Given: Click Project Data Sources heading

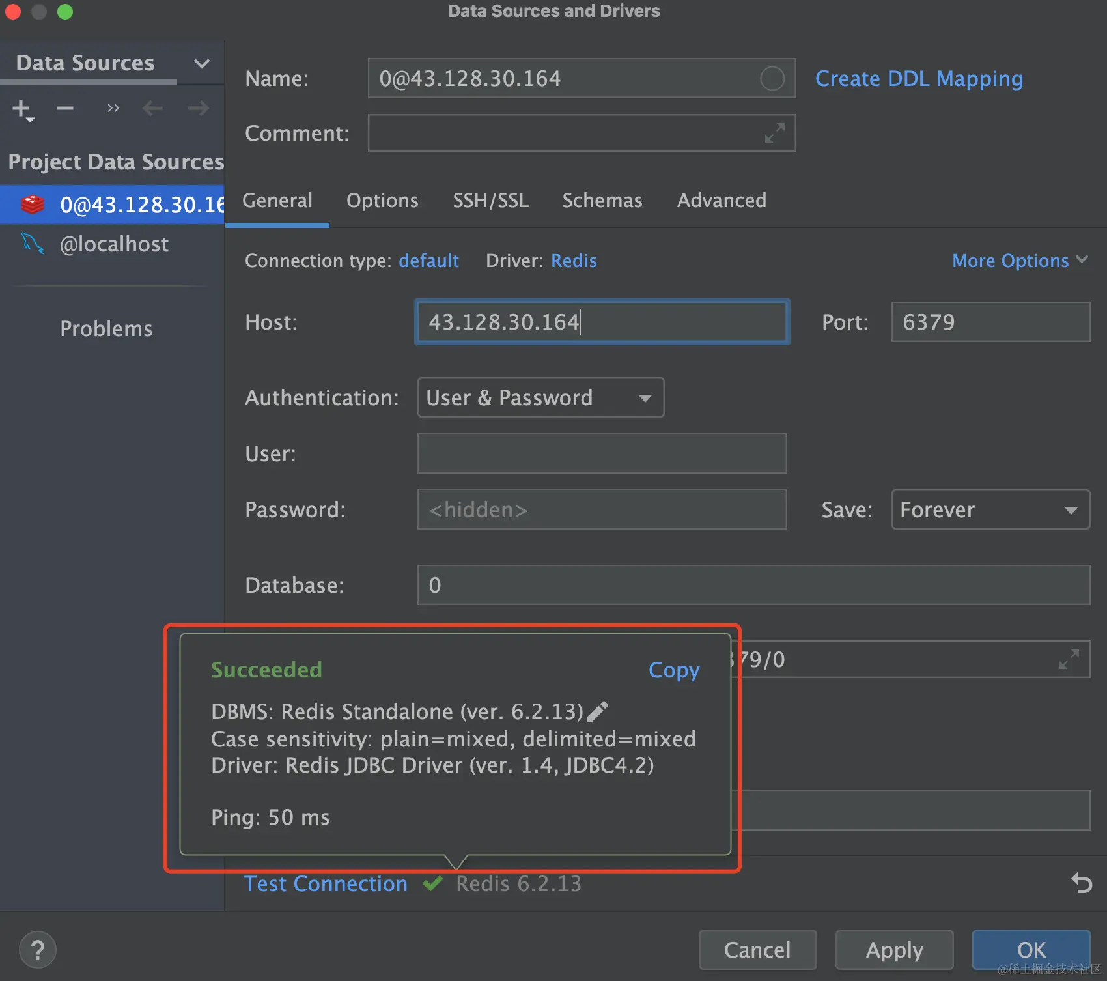Looking at the screenshot, I should click(x=116, y=162).
